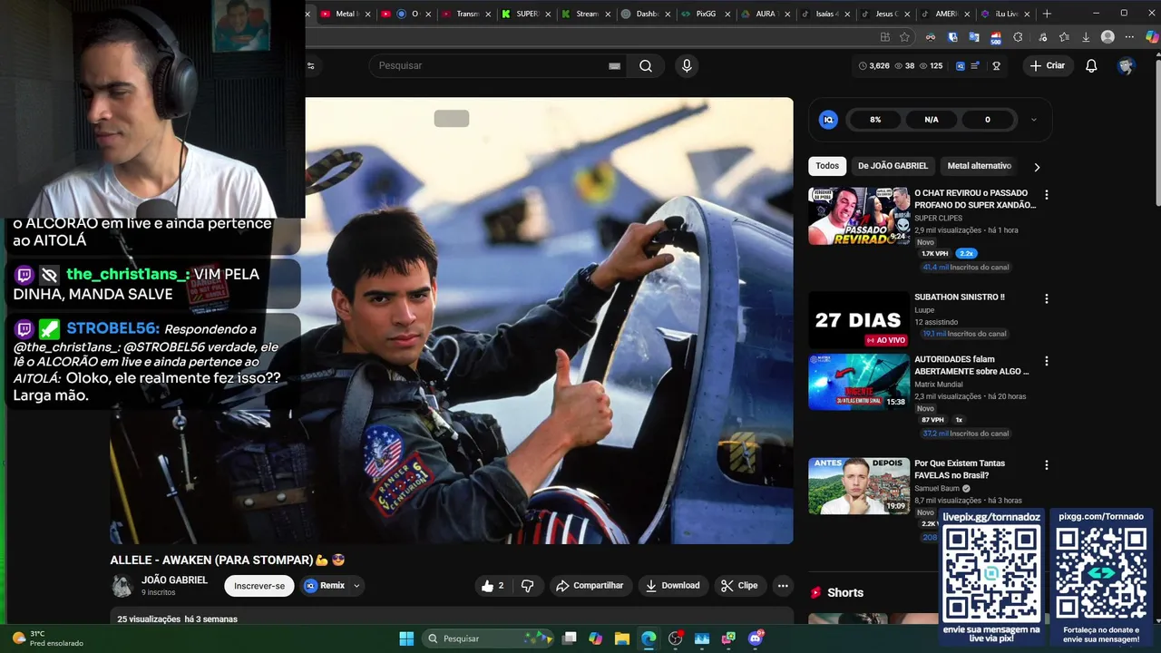1161x653 pixels.
Task: Open Task View on taskbar
Action: (x=569, y=638)
